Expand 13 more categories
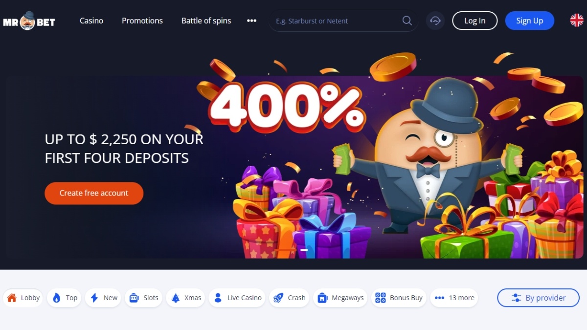Viewport: 587px width, 330px height. tap(454, 298)
